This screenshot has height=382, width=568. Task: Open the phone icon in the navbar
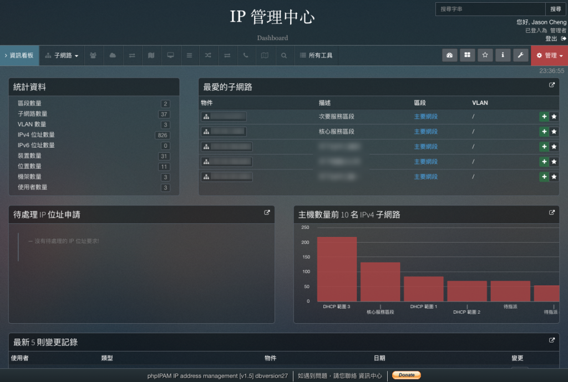tap(246, 56)
